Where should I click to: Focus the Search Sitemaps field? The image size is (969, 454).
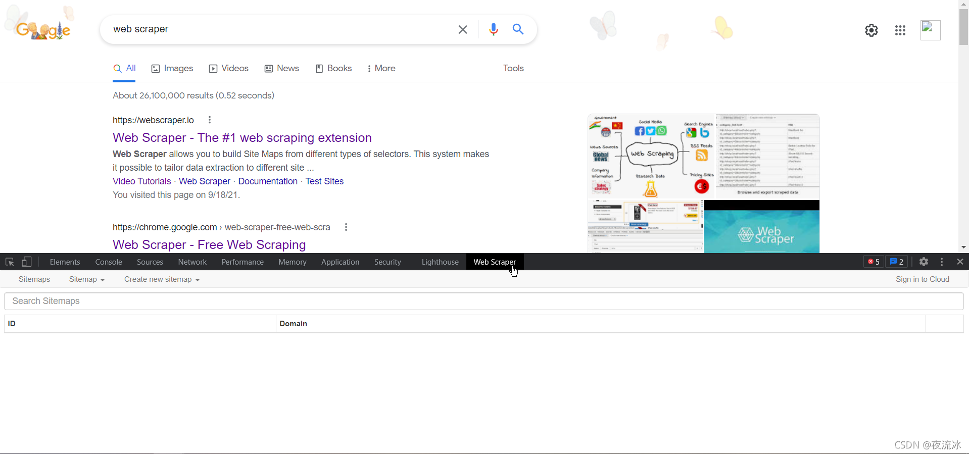coord(484,301)
